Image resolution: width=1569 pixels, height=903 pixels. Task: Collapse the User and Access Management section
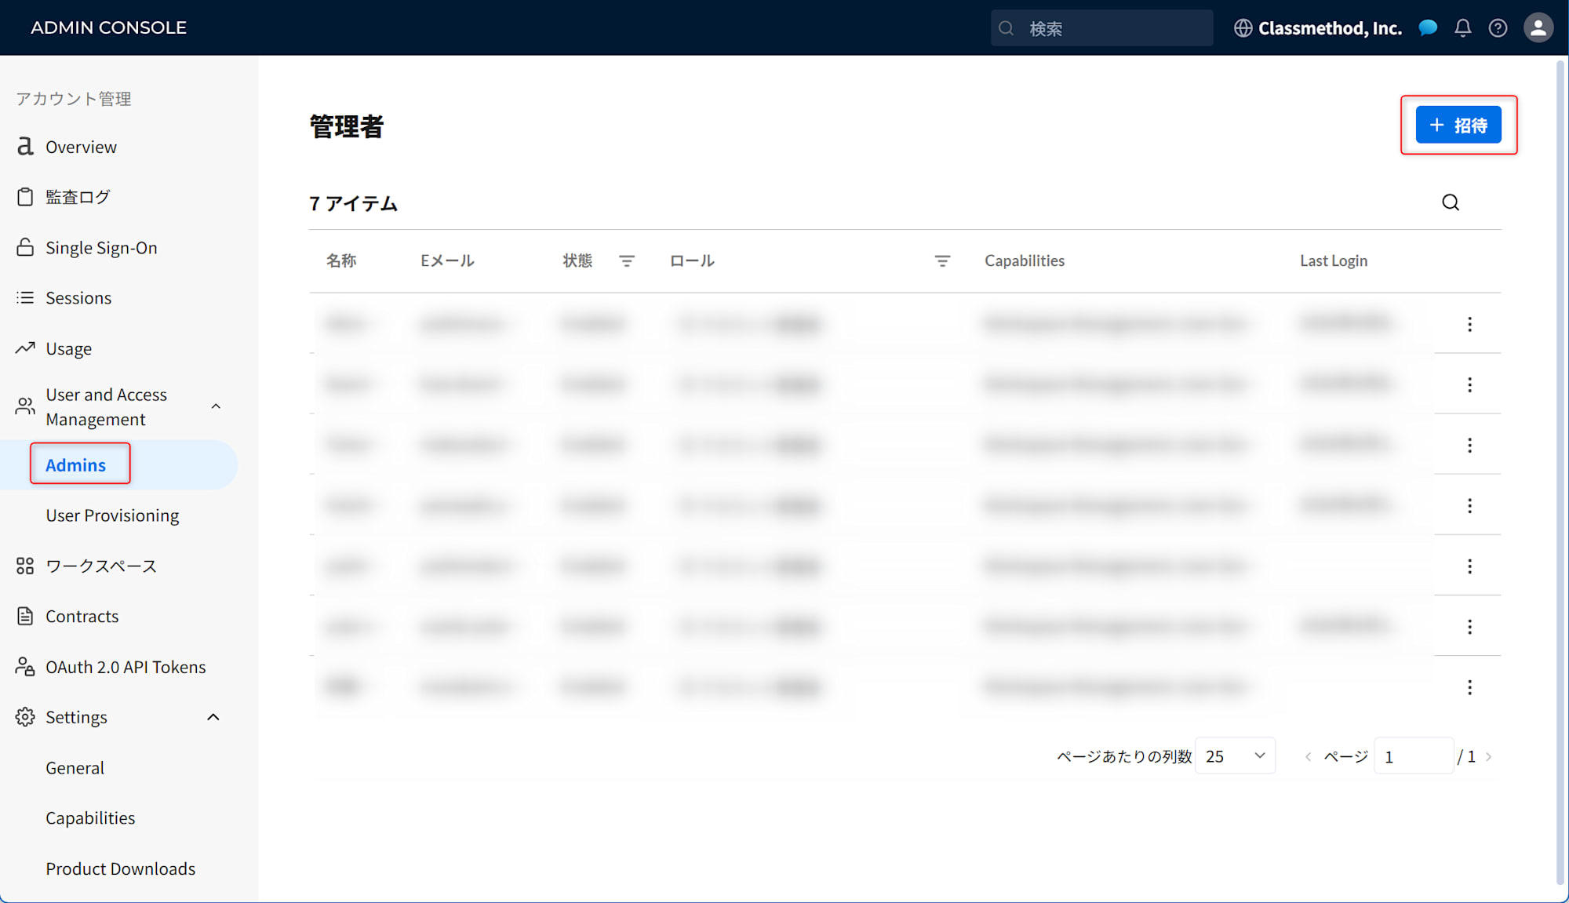tap(216, 406)
